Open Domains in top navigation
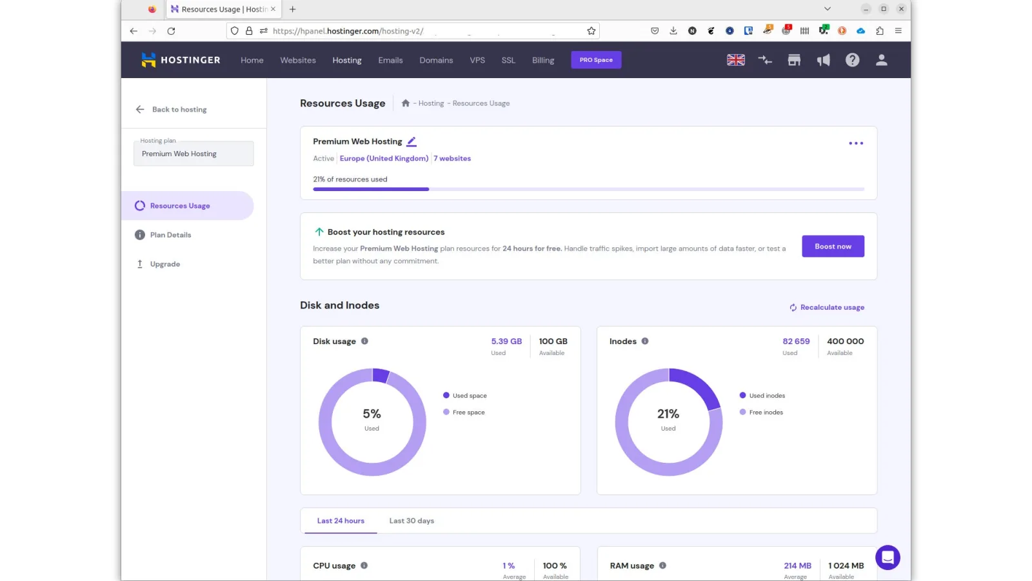This screenshot has width=1032, height=581. 436,60
